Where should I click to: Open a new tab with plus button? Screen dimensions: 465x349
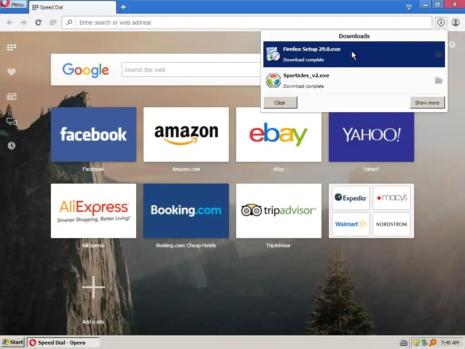124,7
